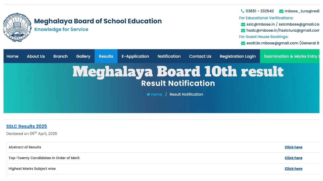
Task: Open the Branch menu
Action: (61, 56)
